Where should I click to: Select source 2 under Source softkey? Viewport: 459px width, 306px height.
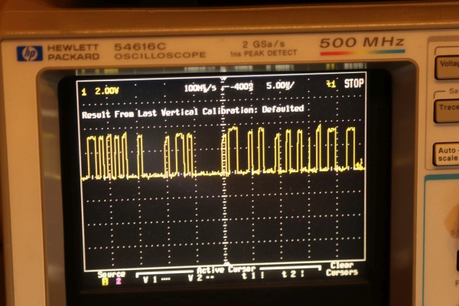tap(117, 281)
